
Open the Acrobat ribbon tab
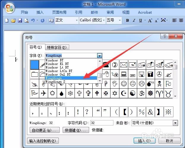145,12
